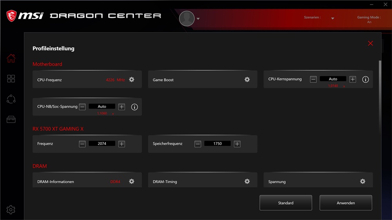Open the Settings gear in sidebar

click(11, 210)
